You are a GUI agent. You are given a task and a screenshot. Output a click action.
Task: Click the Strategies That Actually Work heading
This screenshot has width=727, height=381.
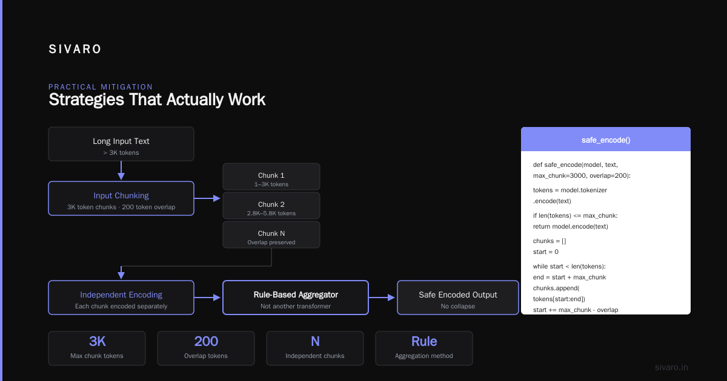[x=157, y=100]
